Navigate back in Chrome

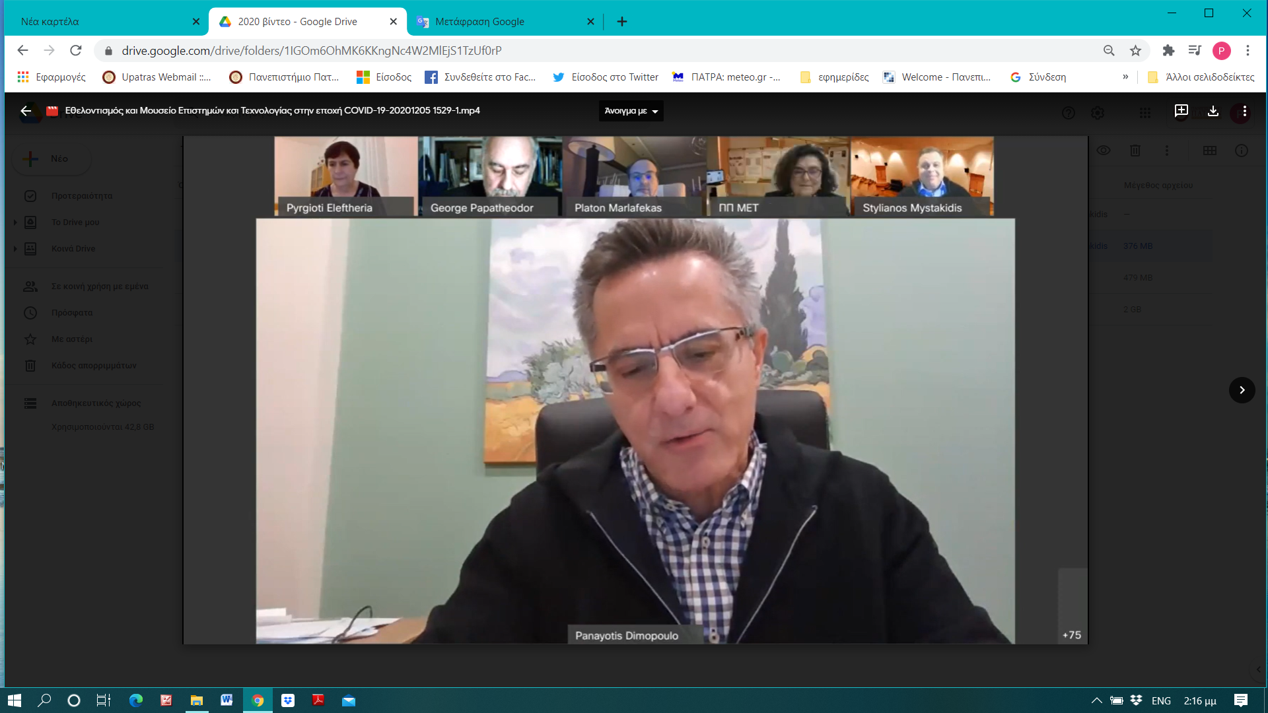click(22, 50)
